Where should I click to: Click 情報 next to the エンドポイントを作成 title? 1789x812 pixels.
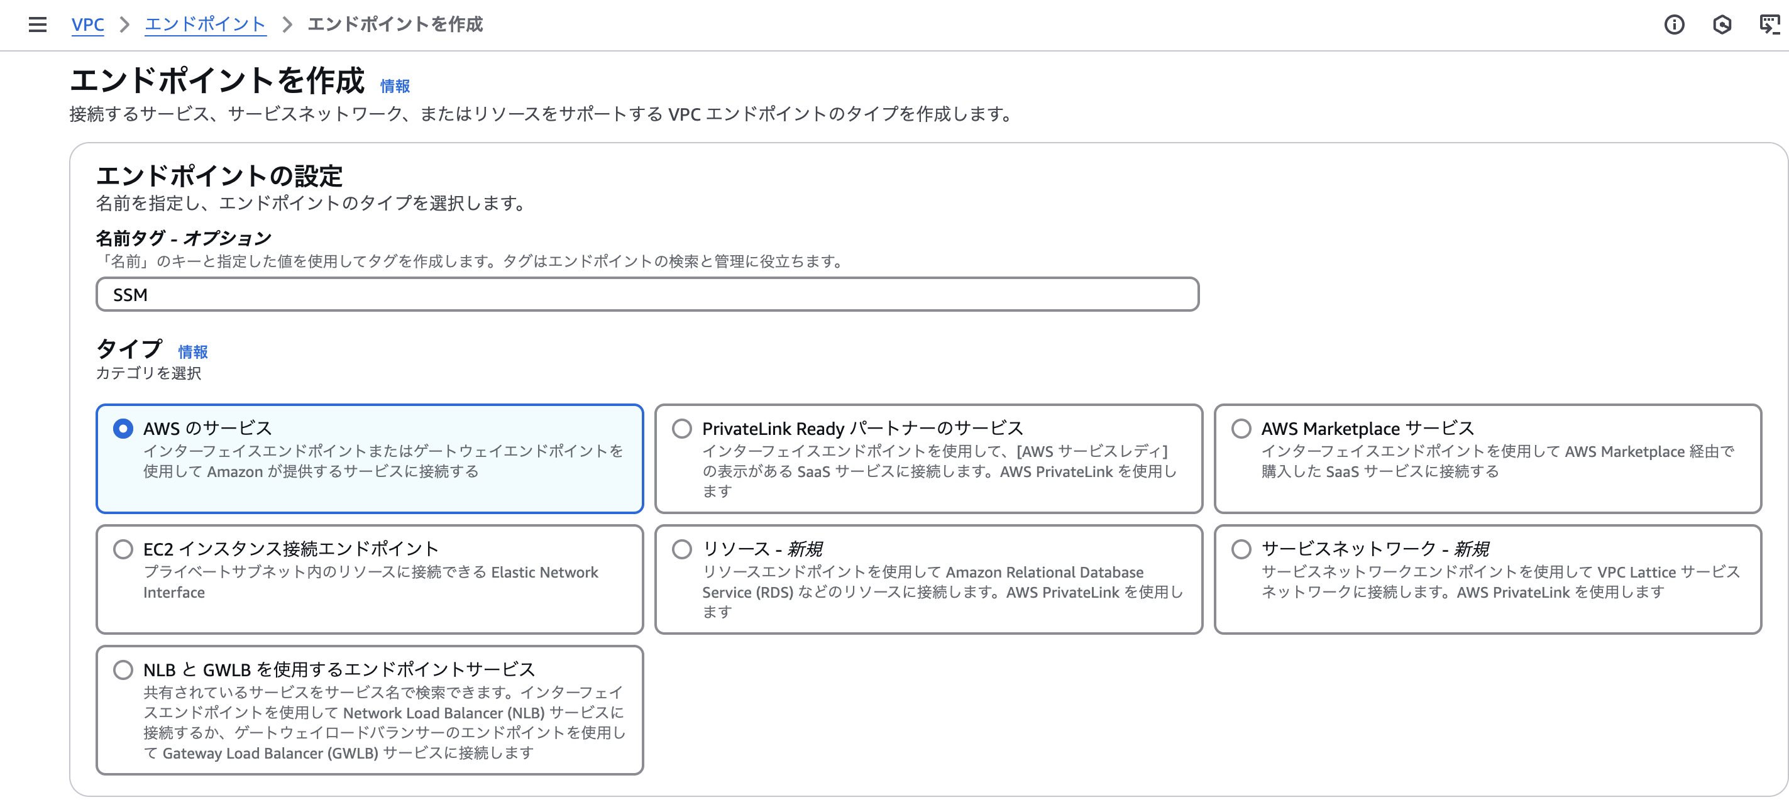[394, 85]
